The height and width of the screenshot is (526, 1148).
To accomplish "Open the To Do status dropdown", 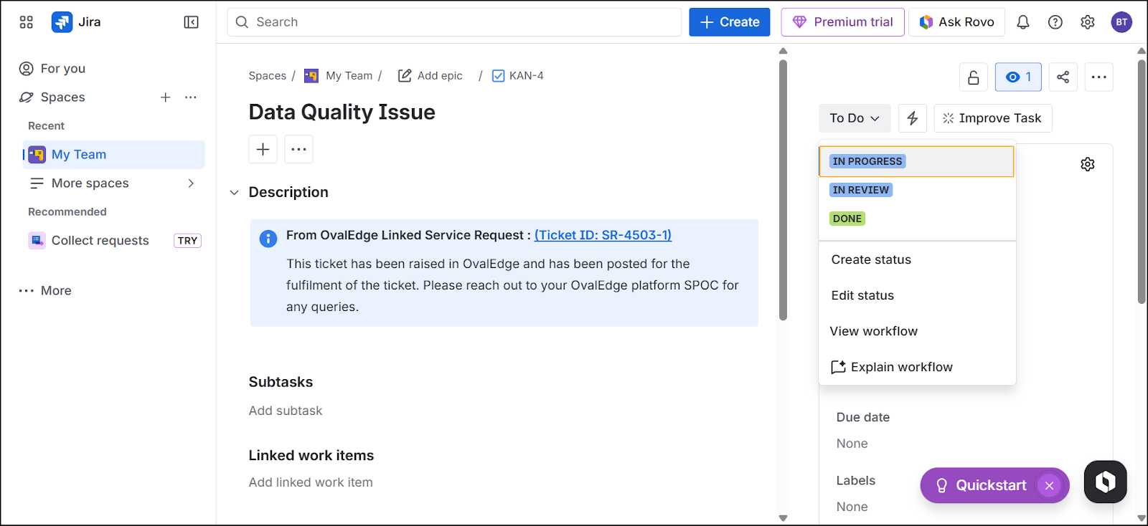I will pos(854,118).
